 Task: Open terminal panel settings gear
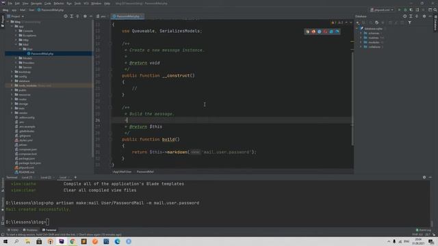[x=424, y=177]
